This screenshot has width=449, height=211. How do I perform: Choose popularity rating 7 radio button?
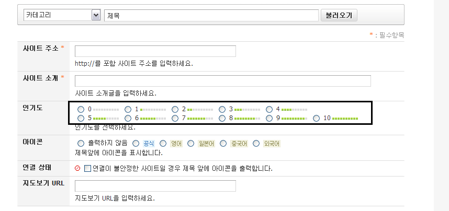175,118
